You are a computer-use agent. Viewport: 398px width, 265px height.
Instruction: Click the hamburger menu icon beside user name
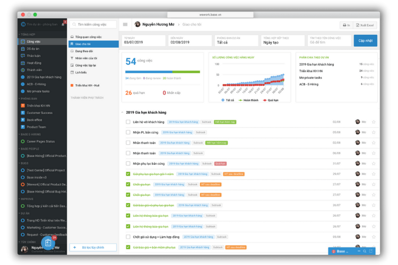tap(125, 24)
